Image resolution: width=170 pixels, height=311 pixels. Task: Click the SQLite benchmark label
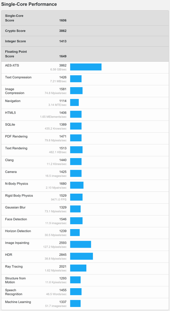click(x=10, y=125)
